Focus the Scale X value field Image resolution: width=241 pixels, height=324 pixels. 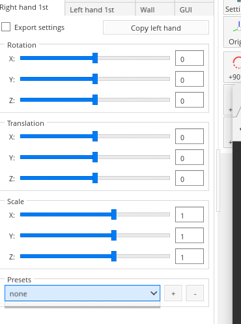(x=190, y=214)
